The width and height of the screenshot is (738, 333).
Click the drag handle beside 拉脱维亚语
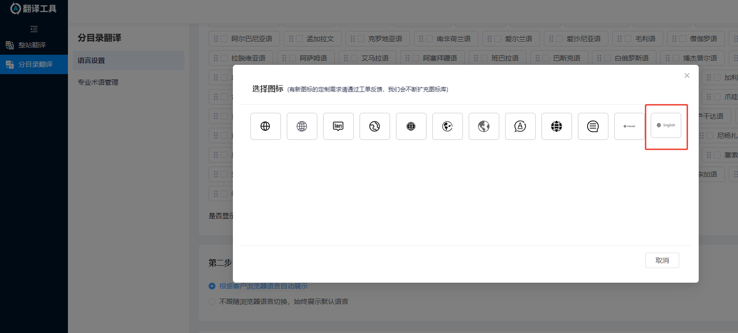click(216, 58)
